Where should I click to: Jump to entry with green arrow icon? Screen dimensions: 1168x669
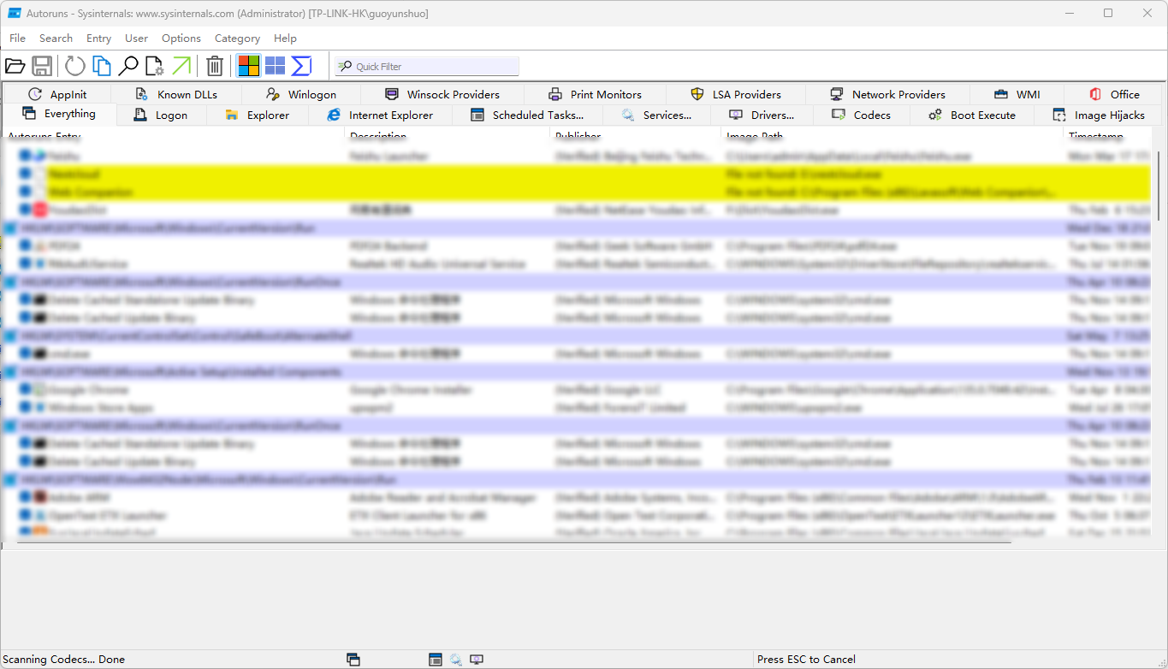[x=181, y=66]
